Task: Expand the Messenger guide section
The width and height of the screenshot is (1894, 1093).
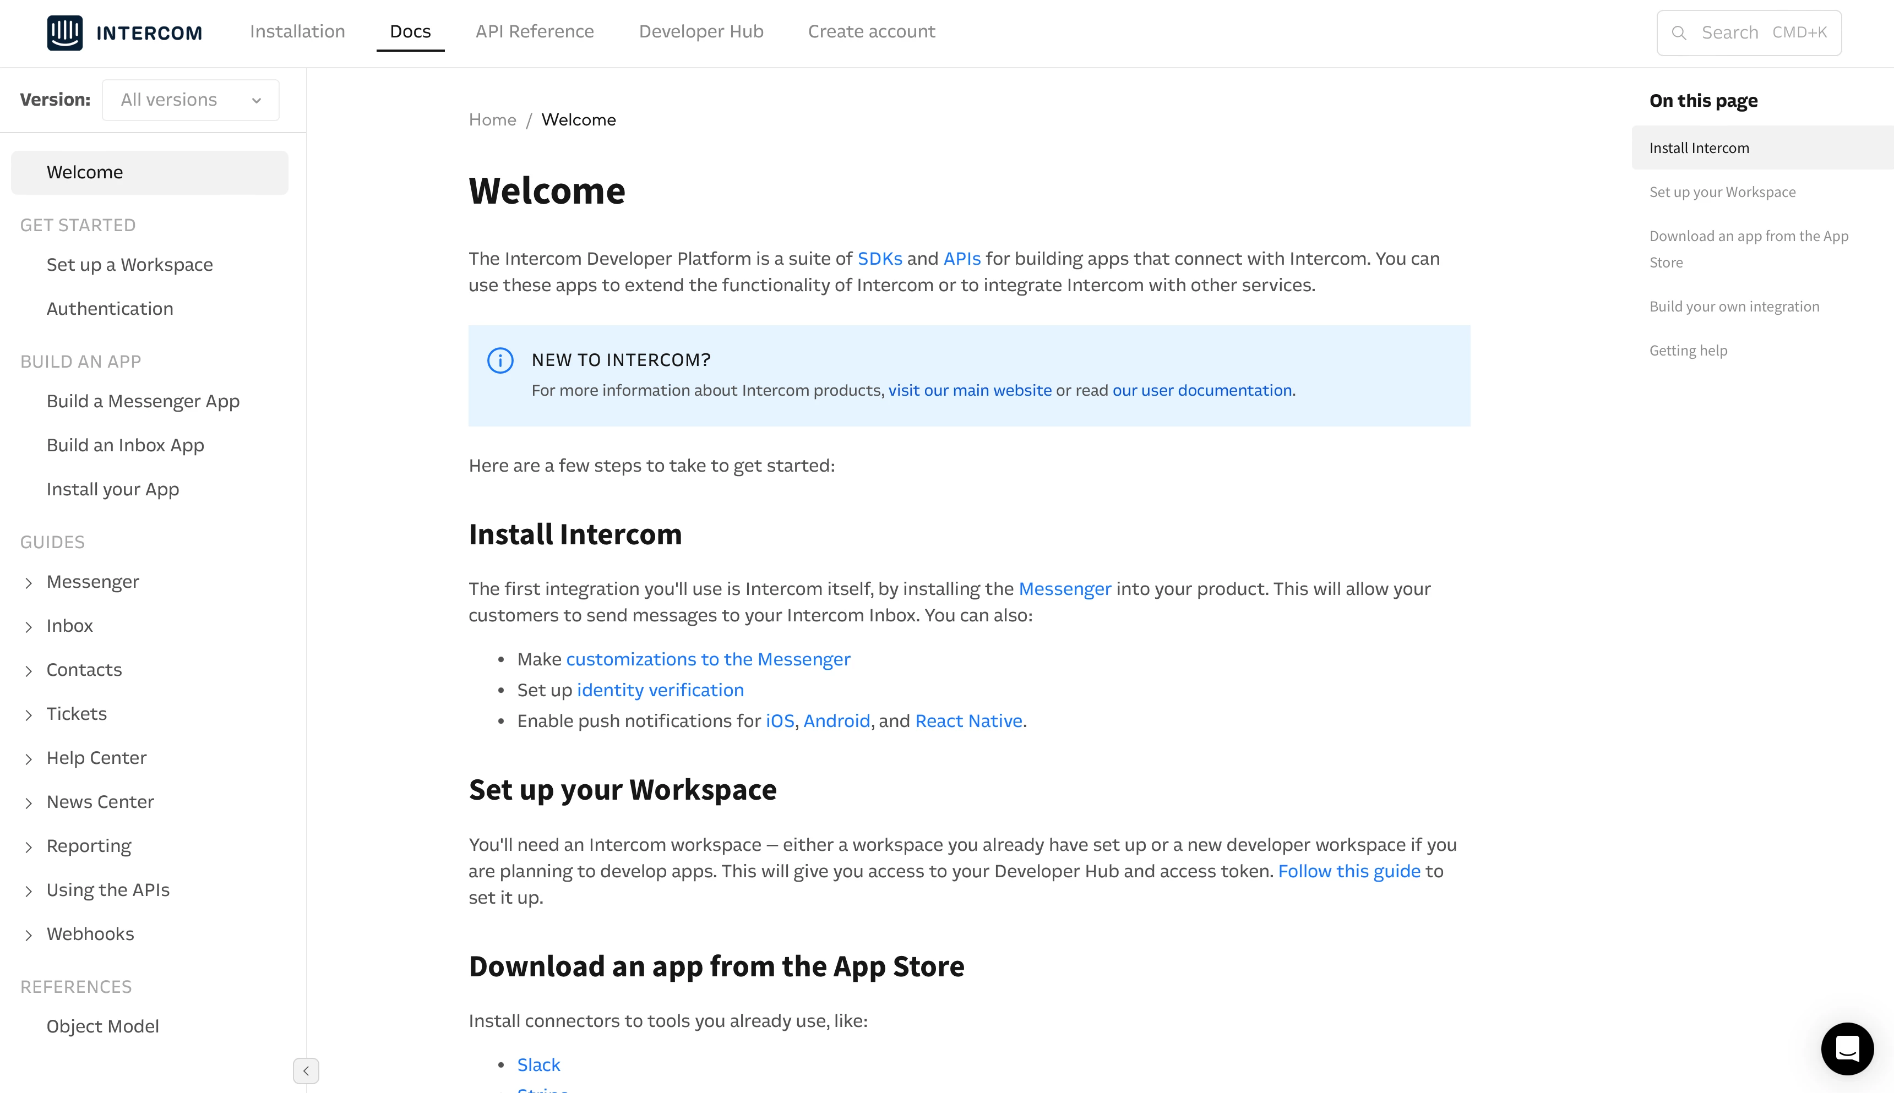Action: coord(29,582)
